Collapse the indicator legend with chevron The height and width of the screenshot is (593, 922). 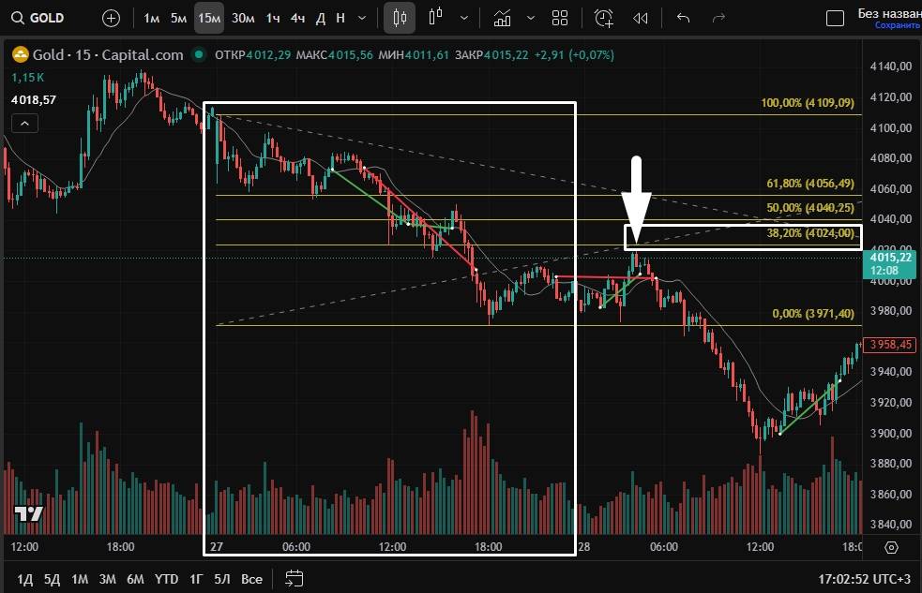[24, 124]
